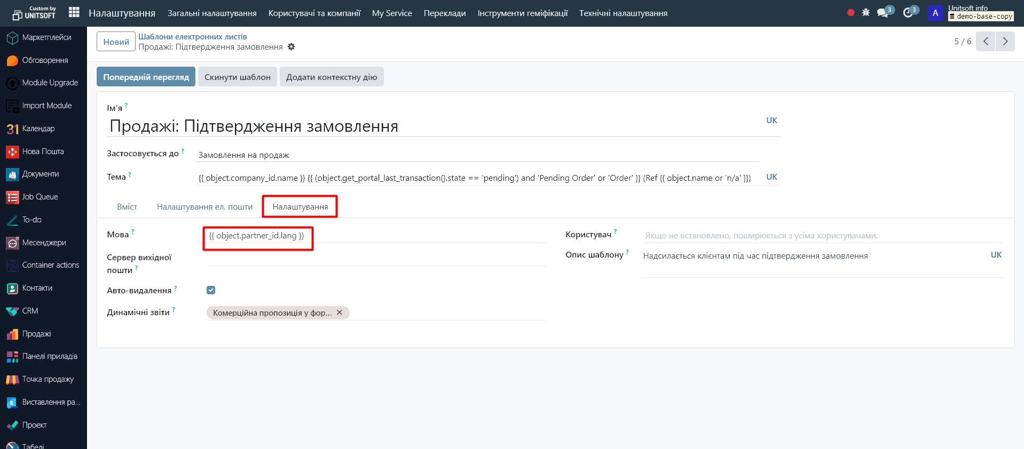Remove the Комерційна пропозиція report tag

tap(340, 312)
